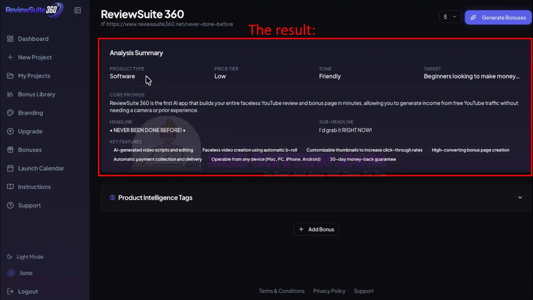Collapse the sidebar panel icon

pyautogui.click(x=78, y=10)
